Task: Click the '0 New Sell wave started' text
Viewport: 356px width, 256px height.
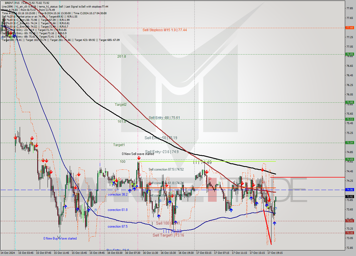Action: coord(138,154)
